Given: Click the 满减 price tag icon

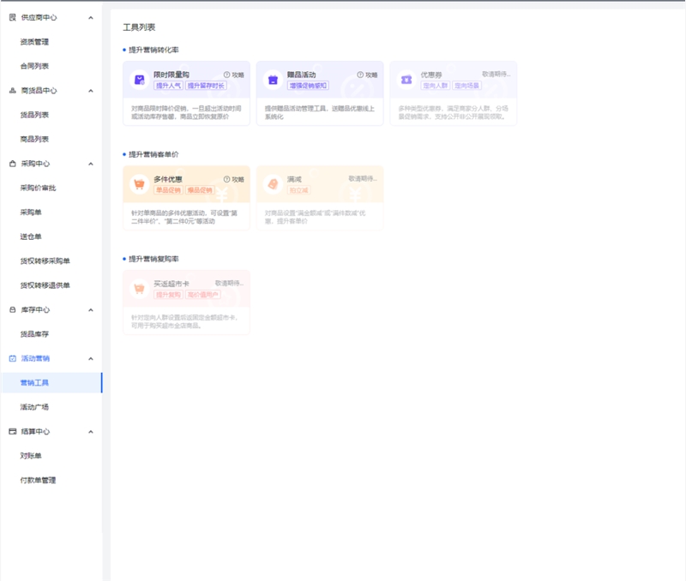Looking at the screenshot, I should [x=273, y=184].
